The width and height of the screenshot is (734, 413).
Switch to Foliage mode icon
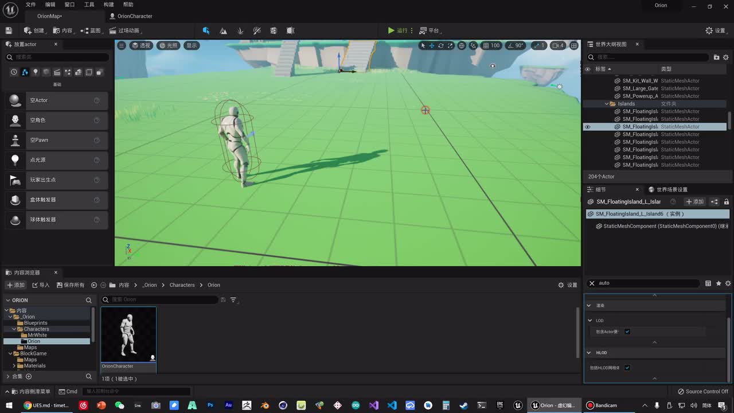pos(240,30)
